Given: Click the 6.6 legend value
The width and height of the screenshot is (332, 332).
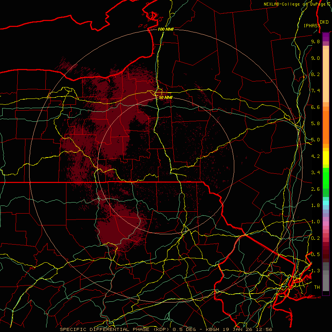Looking at the screenshot, I should point(315,107).
